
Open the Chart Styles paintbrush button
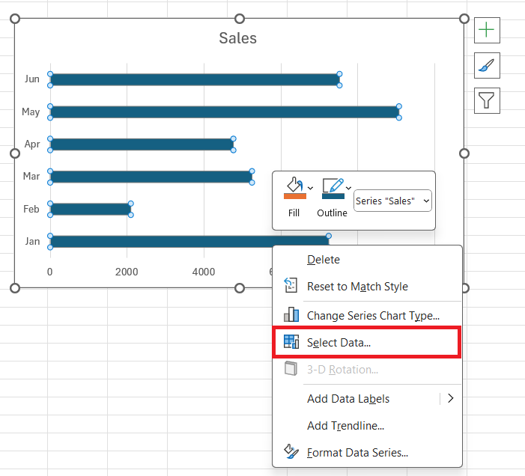[x=487, y=66]
